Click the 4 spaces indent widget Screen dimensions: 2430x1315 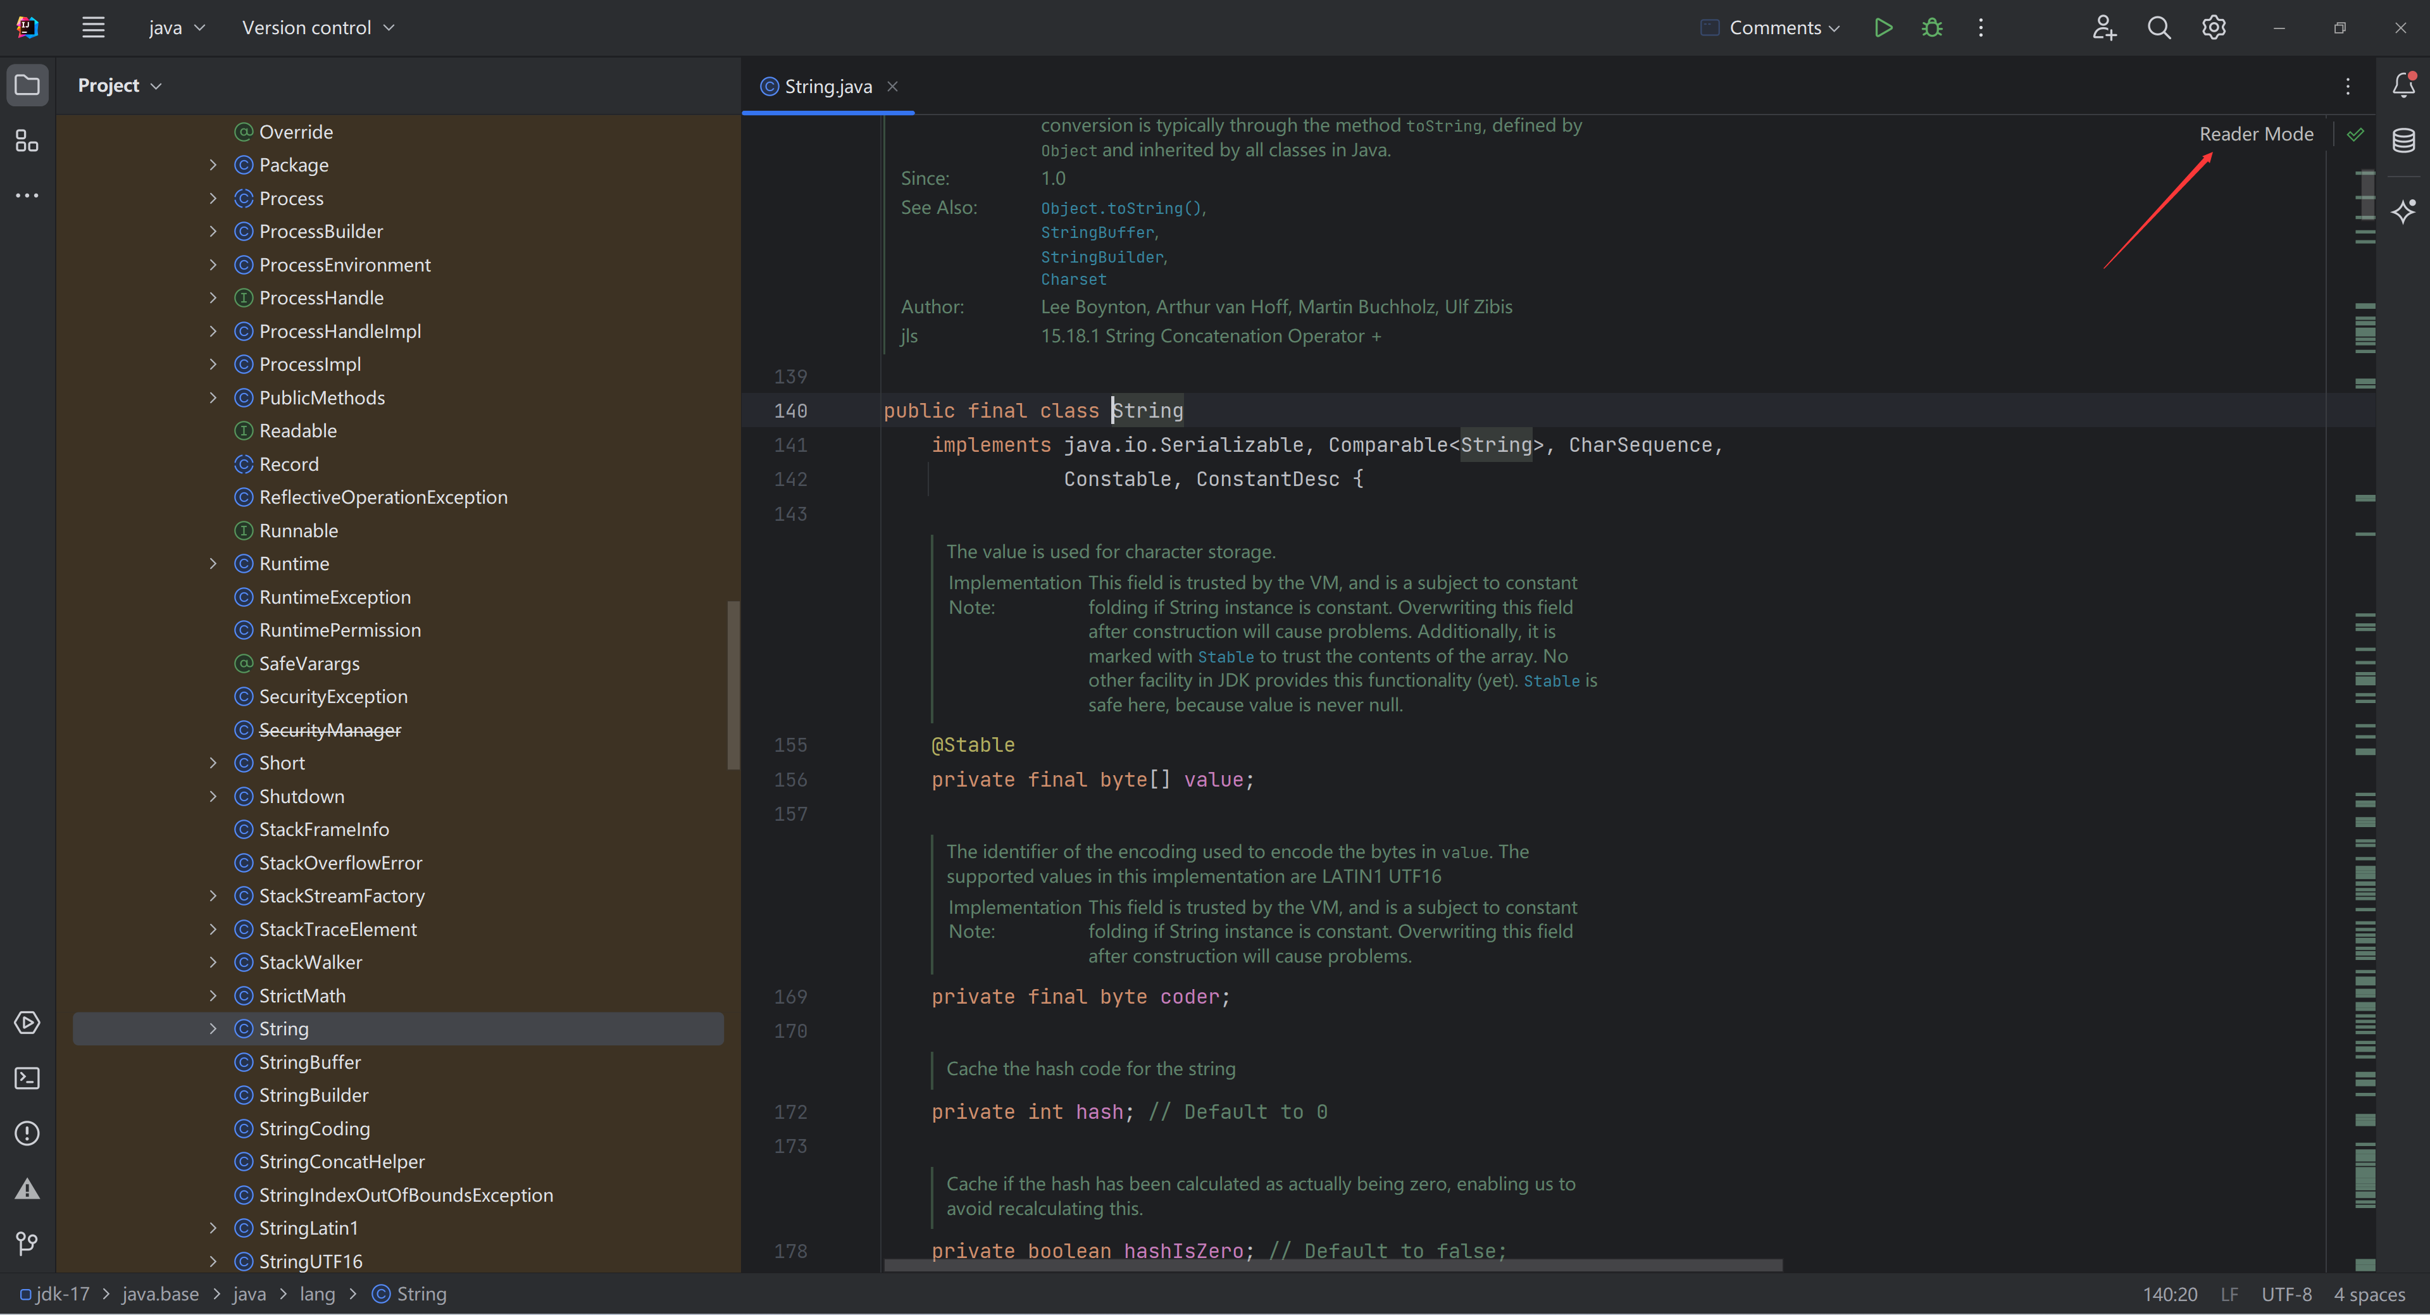pyautogui.click(x=2369, y=1294)
